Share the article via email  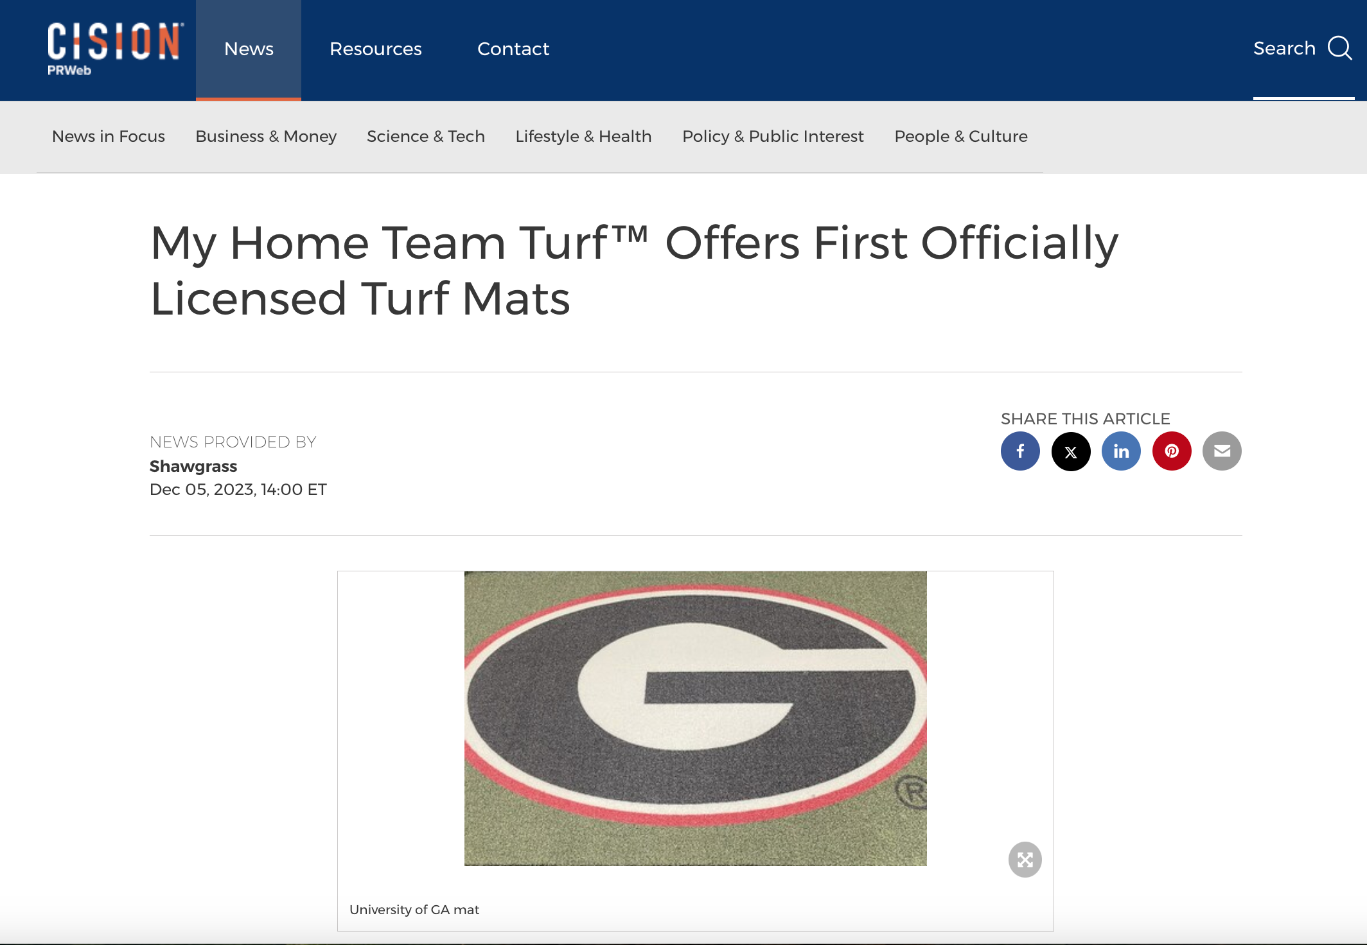pyautogui.click(x=1222, y=451)
